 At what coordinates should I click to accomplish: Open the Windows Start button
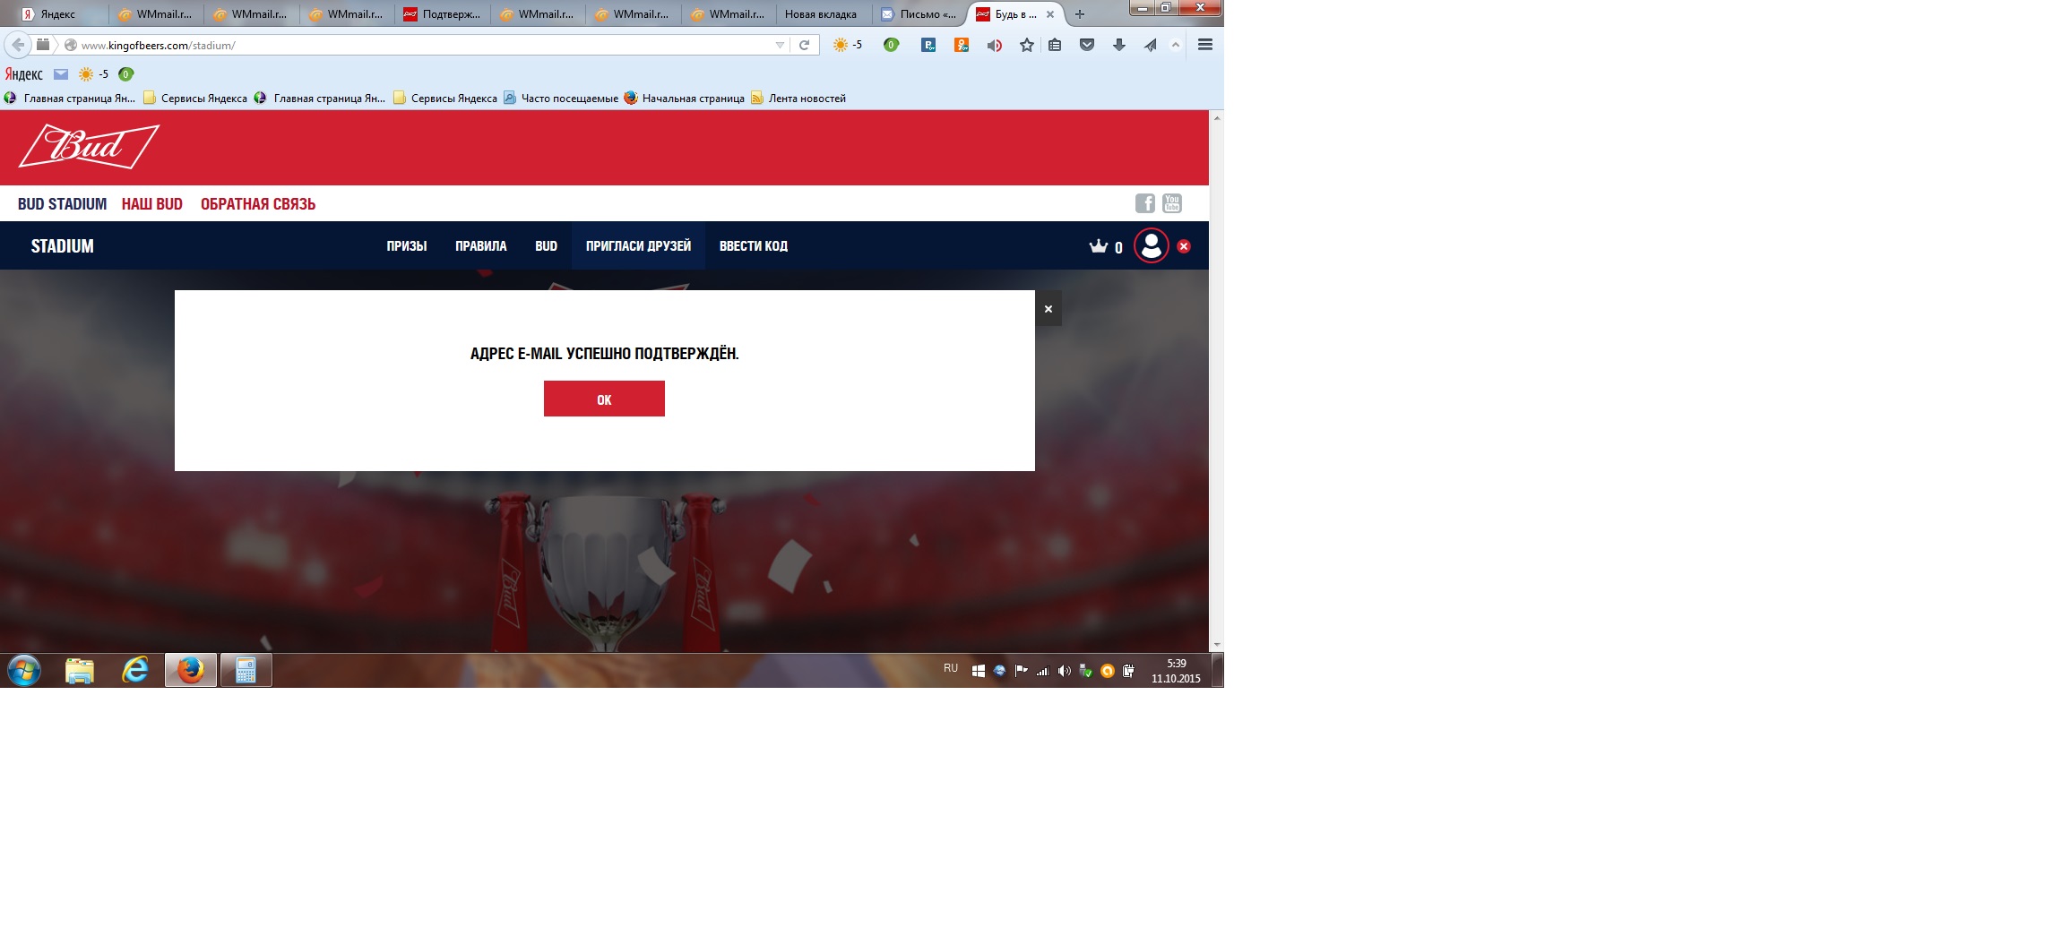pos(24,670)
